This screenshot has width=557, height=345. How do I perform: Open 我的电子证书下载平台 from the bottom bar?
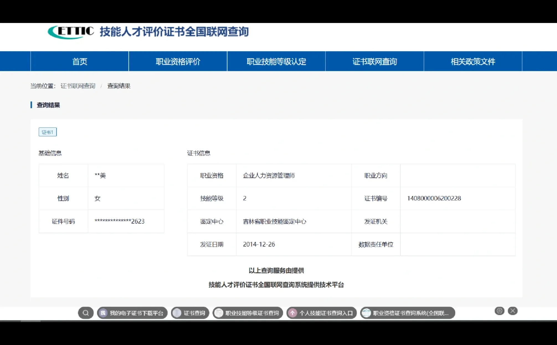tap(132, 313)
